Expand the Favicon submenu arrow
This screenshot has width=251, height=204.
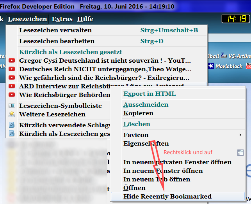(240, 135)
